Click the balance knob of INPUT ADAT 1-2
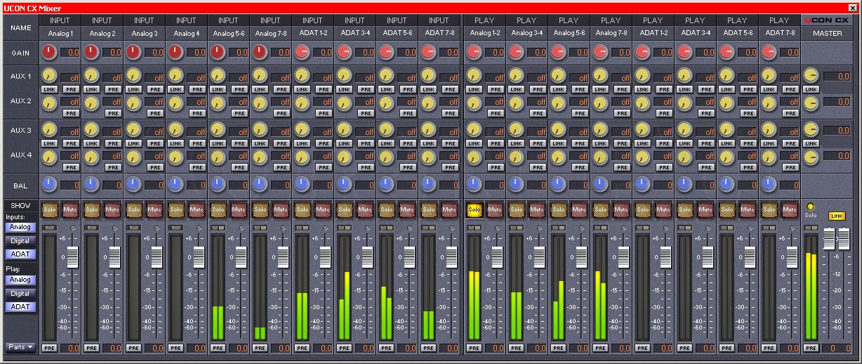This screenshot has height=364, width=862. click(302, 184)
